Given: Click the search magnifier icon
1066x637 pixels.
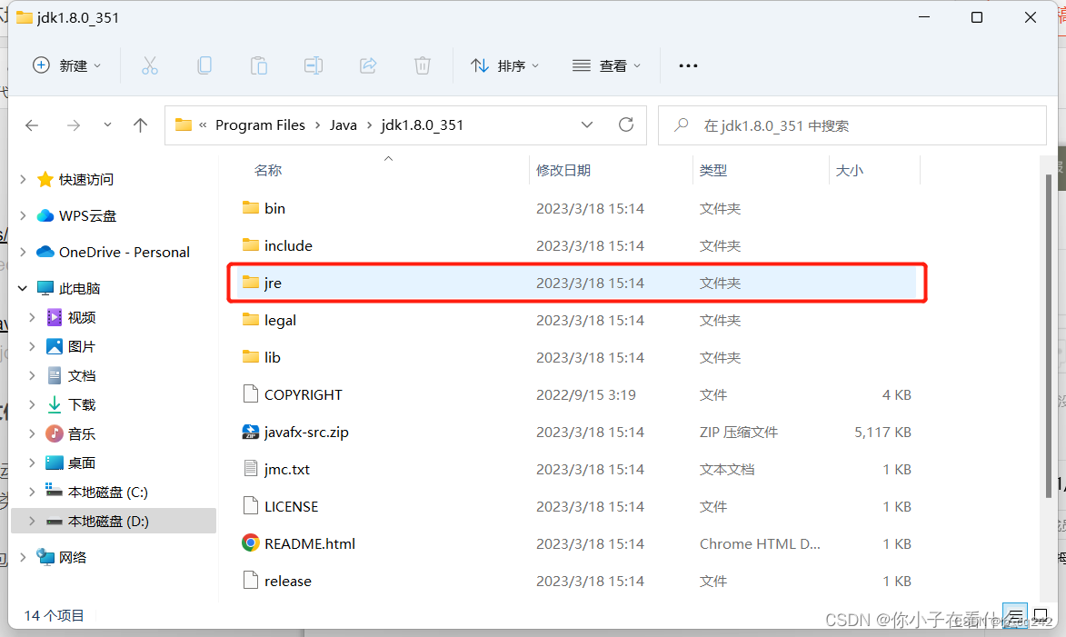Looking at the screenshot, I should 681,125.
